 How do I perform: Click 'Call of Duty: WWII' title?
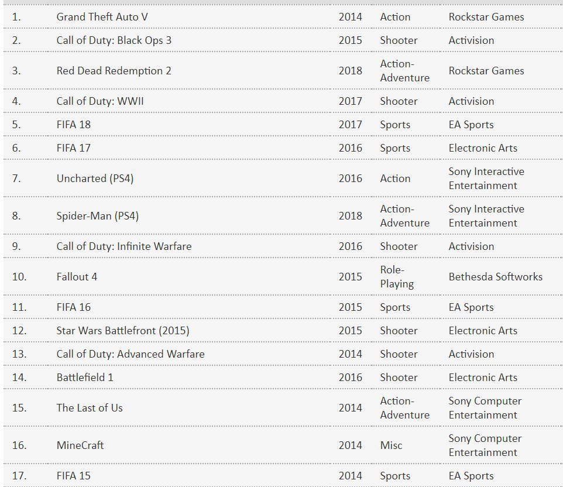(100, 101)
